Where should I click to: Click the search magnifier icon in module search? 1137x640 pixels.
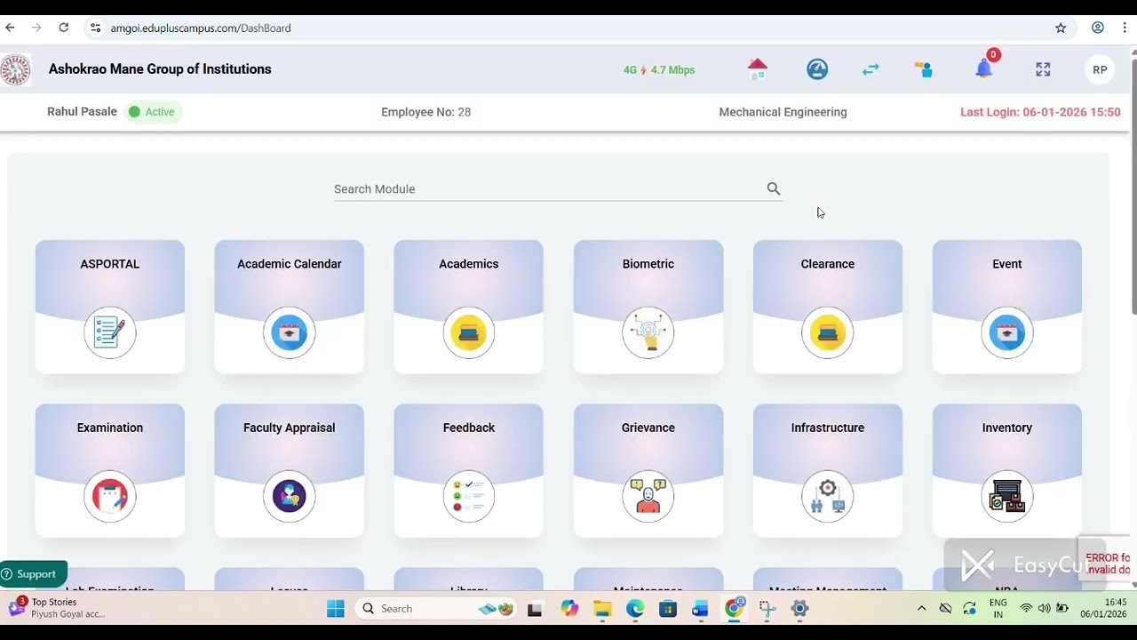[x=774, y=188]
